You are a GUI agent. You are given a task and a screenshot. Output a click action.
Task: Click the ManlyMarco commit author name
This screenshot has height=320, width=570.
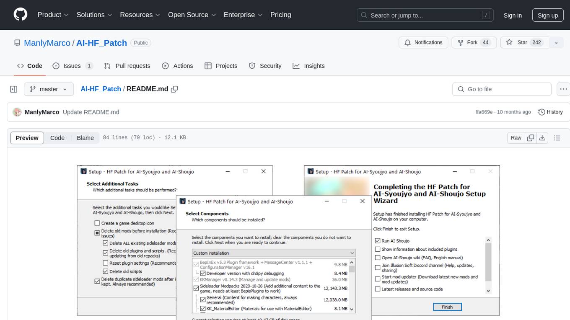(x=42, y=112)
